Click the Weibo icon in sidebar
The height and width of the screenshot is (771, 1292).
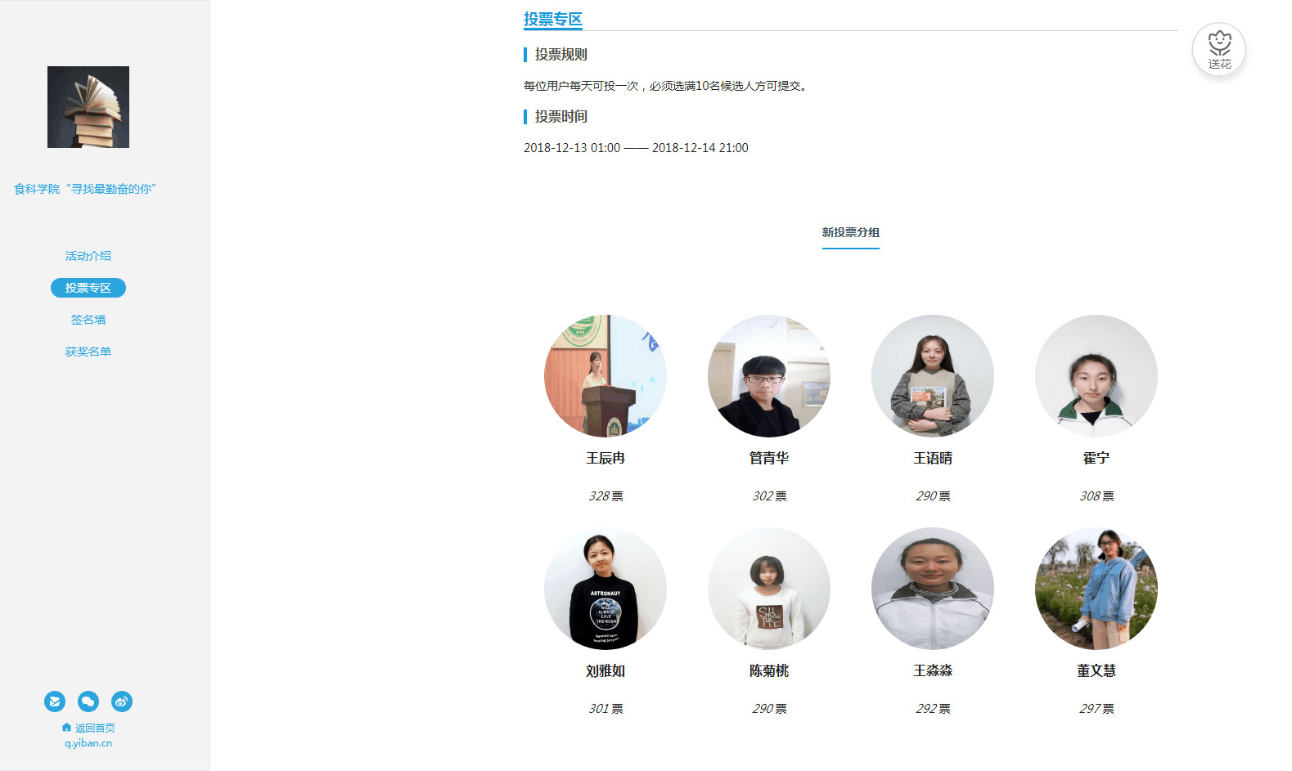click(122, 702)
